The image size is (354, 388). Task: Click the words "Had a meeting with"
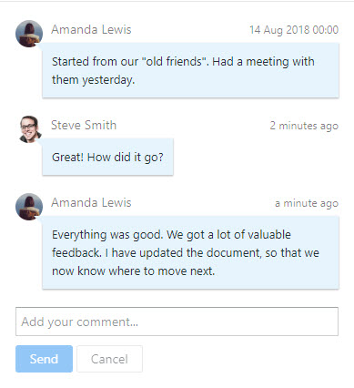pyautogui.click(x=263, y=62)
